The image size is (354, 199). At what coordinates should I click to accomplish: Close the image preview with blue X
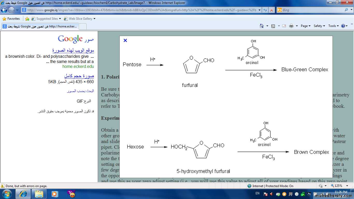125,40
